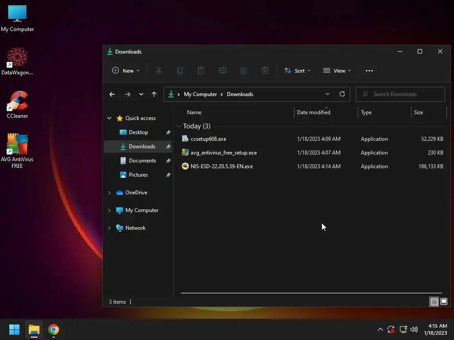
Task: Click the Cut scissors icon in toolbar
Action: point(158,70)
